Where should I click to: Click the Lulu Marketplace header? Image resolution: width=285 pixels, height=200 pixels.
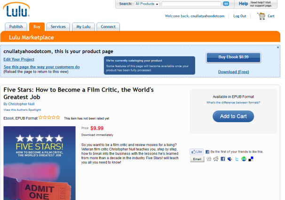click(x=32, y=38)
